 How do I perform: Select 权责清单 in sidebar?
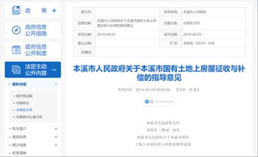(19, 153)
